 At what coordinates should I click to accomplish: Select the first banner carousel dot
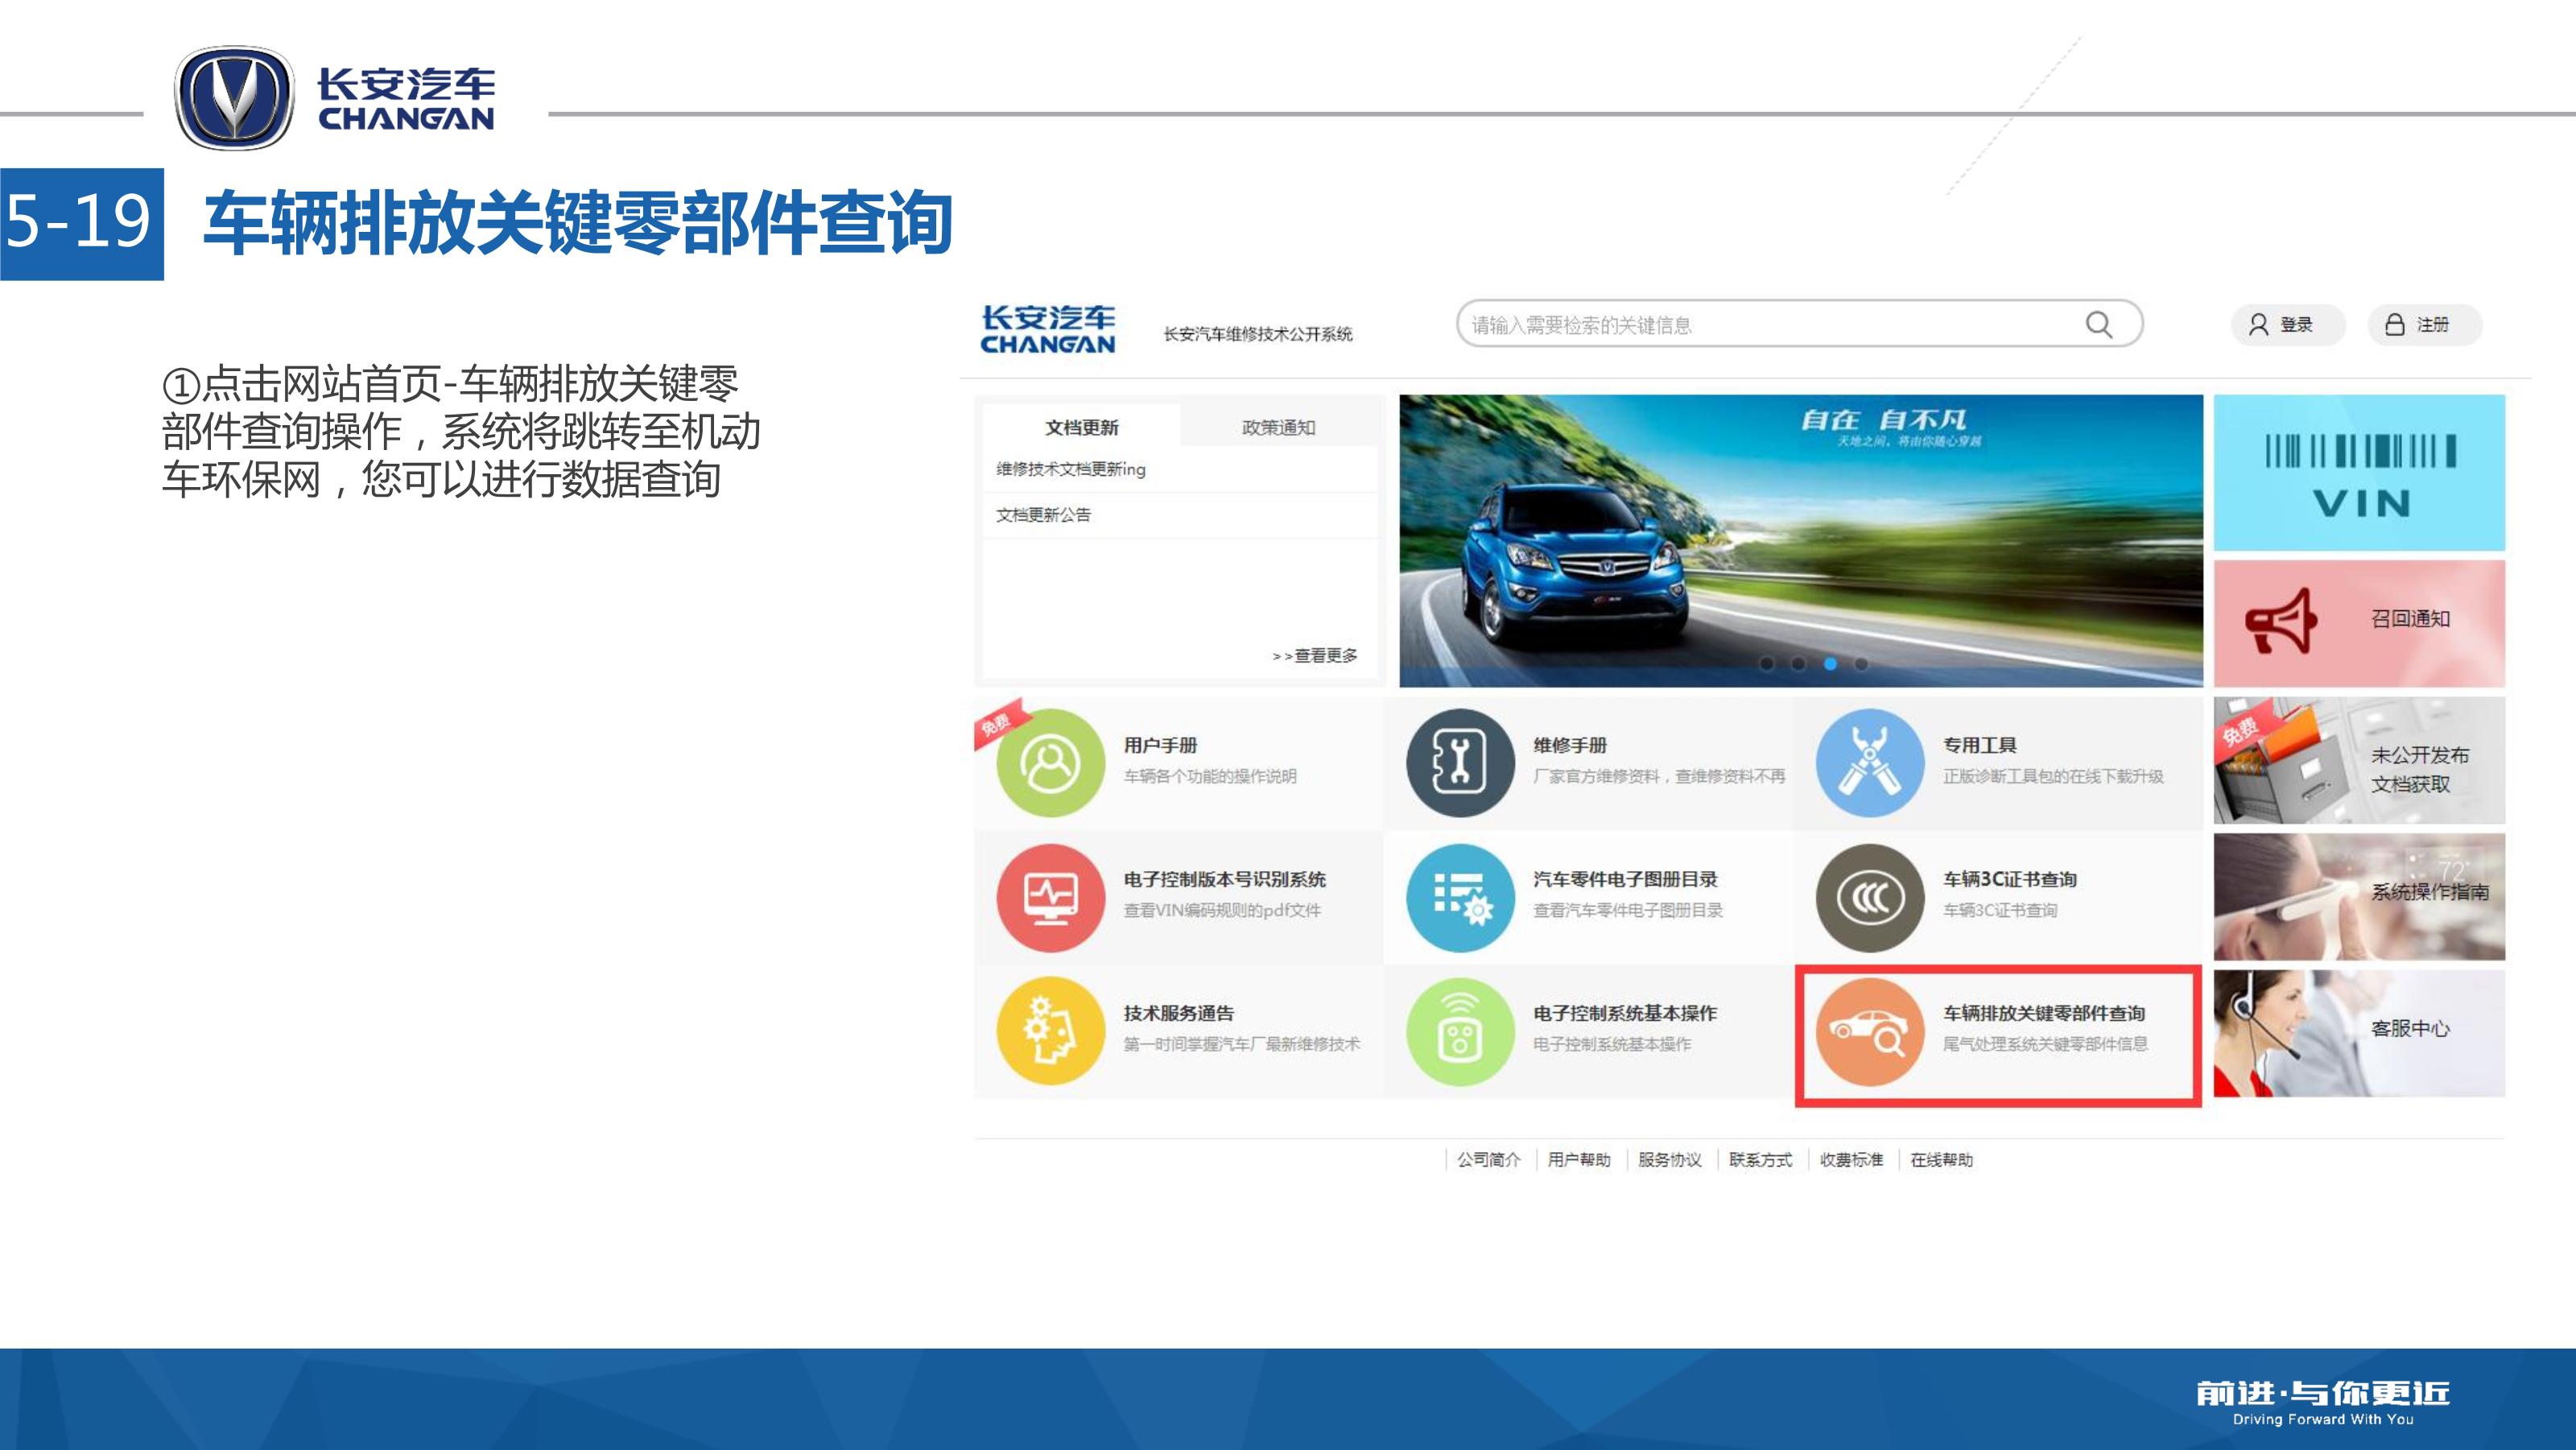(1767, 664)
